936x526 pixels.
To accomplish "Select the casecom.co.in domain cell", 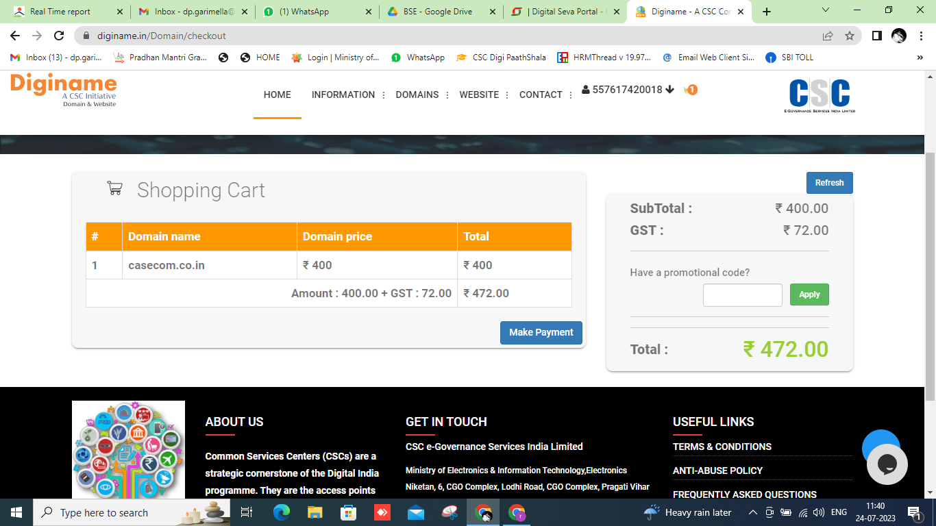I will pyautogui.click(x=210, y=265).
